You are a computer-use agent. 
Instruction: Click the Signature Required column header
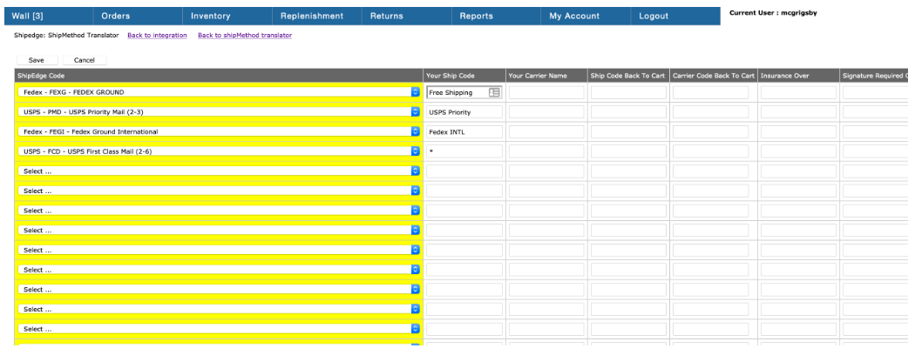(x=874, y=76)
